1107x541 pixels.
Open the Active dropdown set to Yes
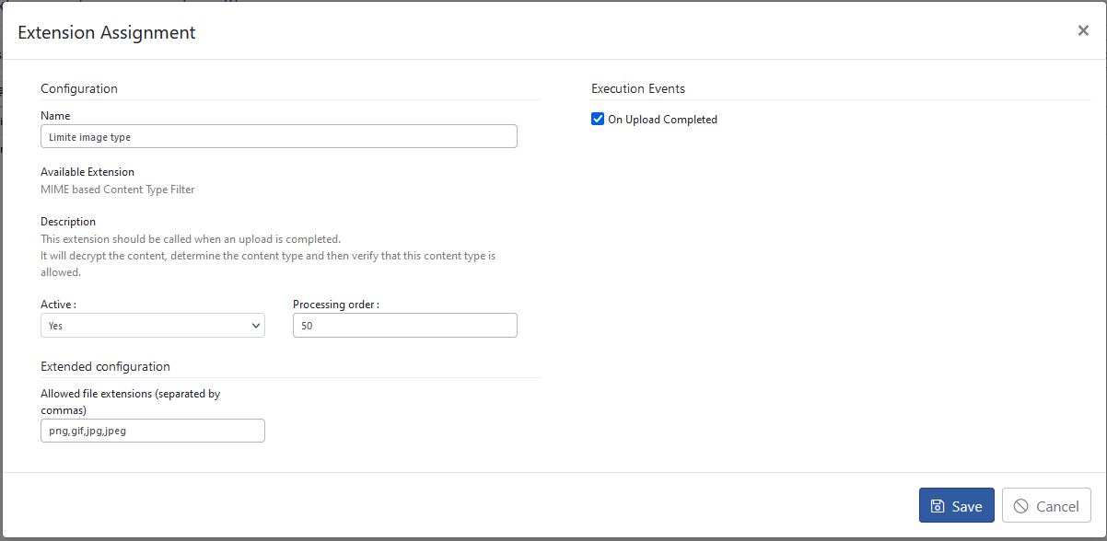152,326
